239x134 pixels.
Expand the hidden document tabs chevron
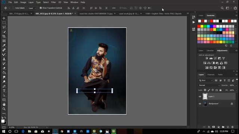(x=188, y=13)
